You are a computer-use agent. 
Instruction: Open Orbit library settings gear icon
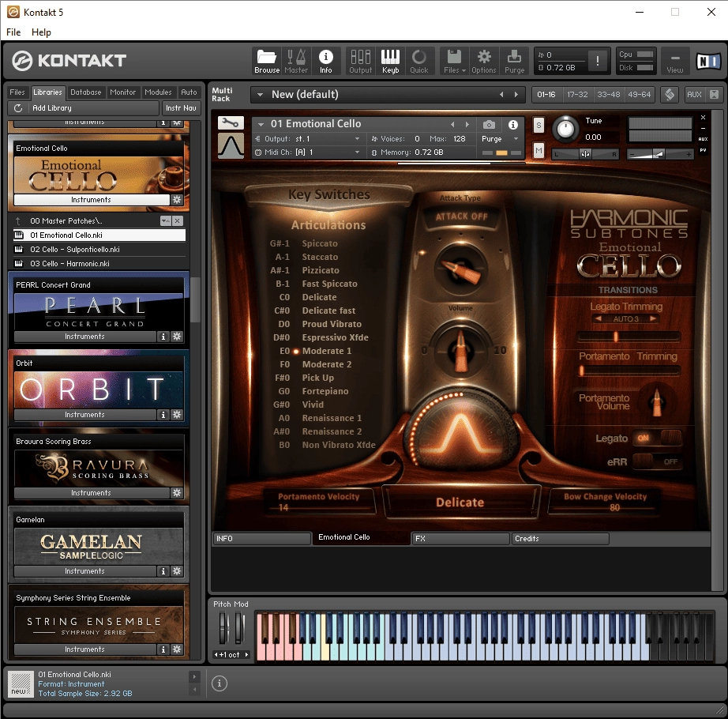(177, 414)
